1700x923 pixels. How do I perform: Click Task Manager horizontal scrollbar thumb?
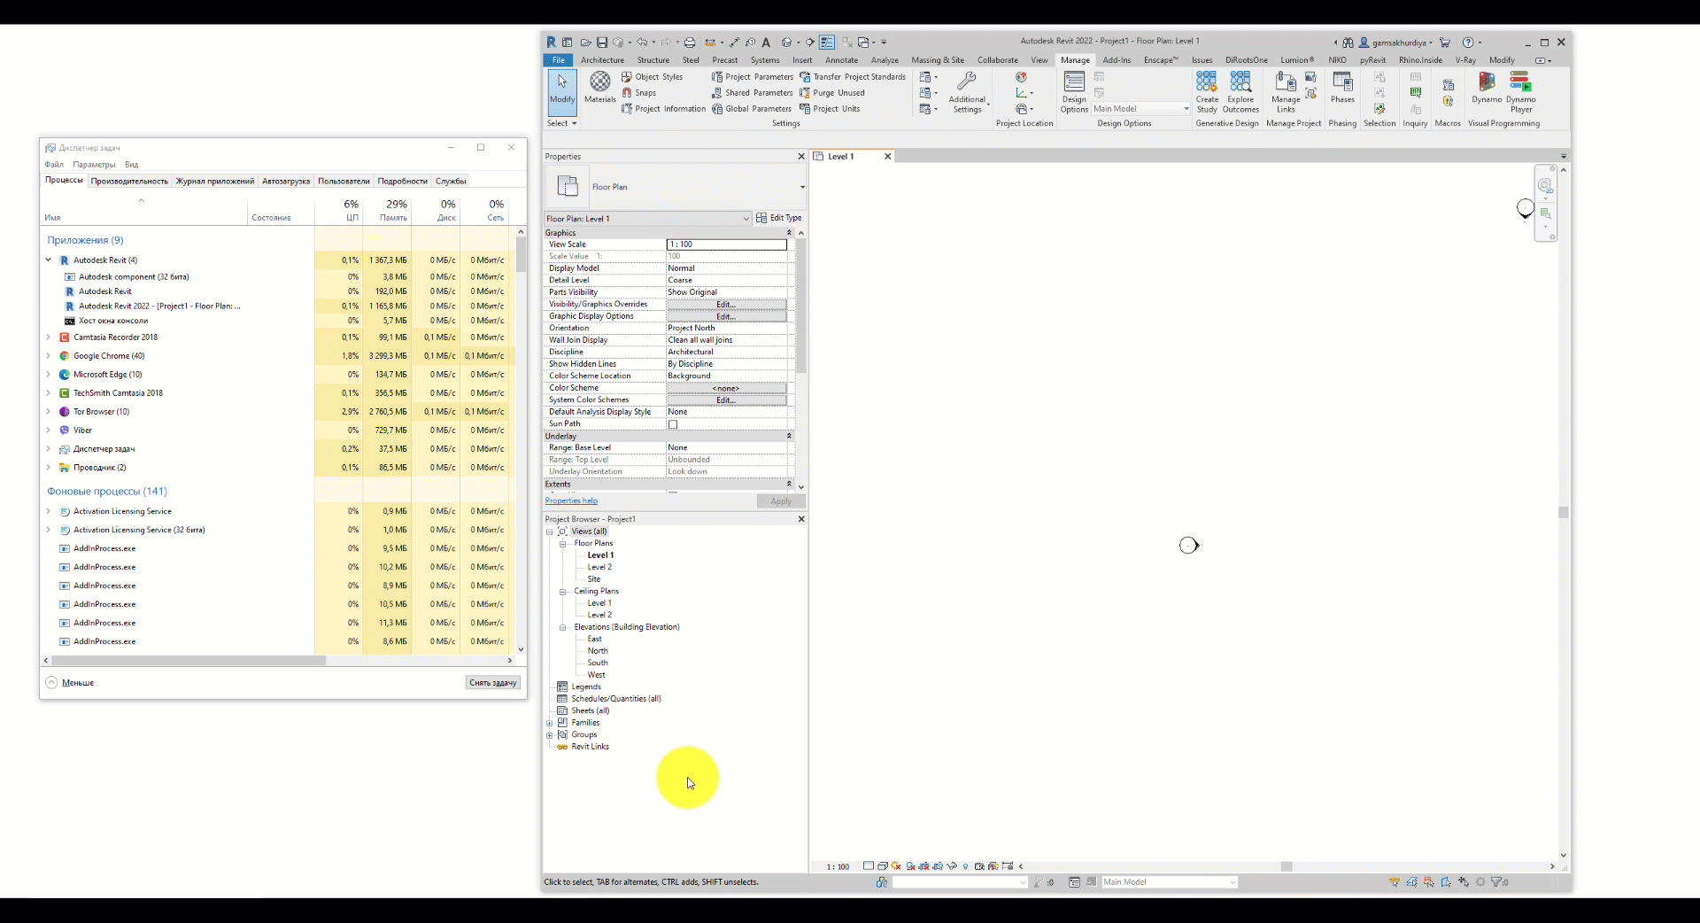[x=189, y=661]
